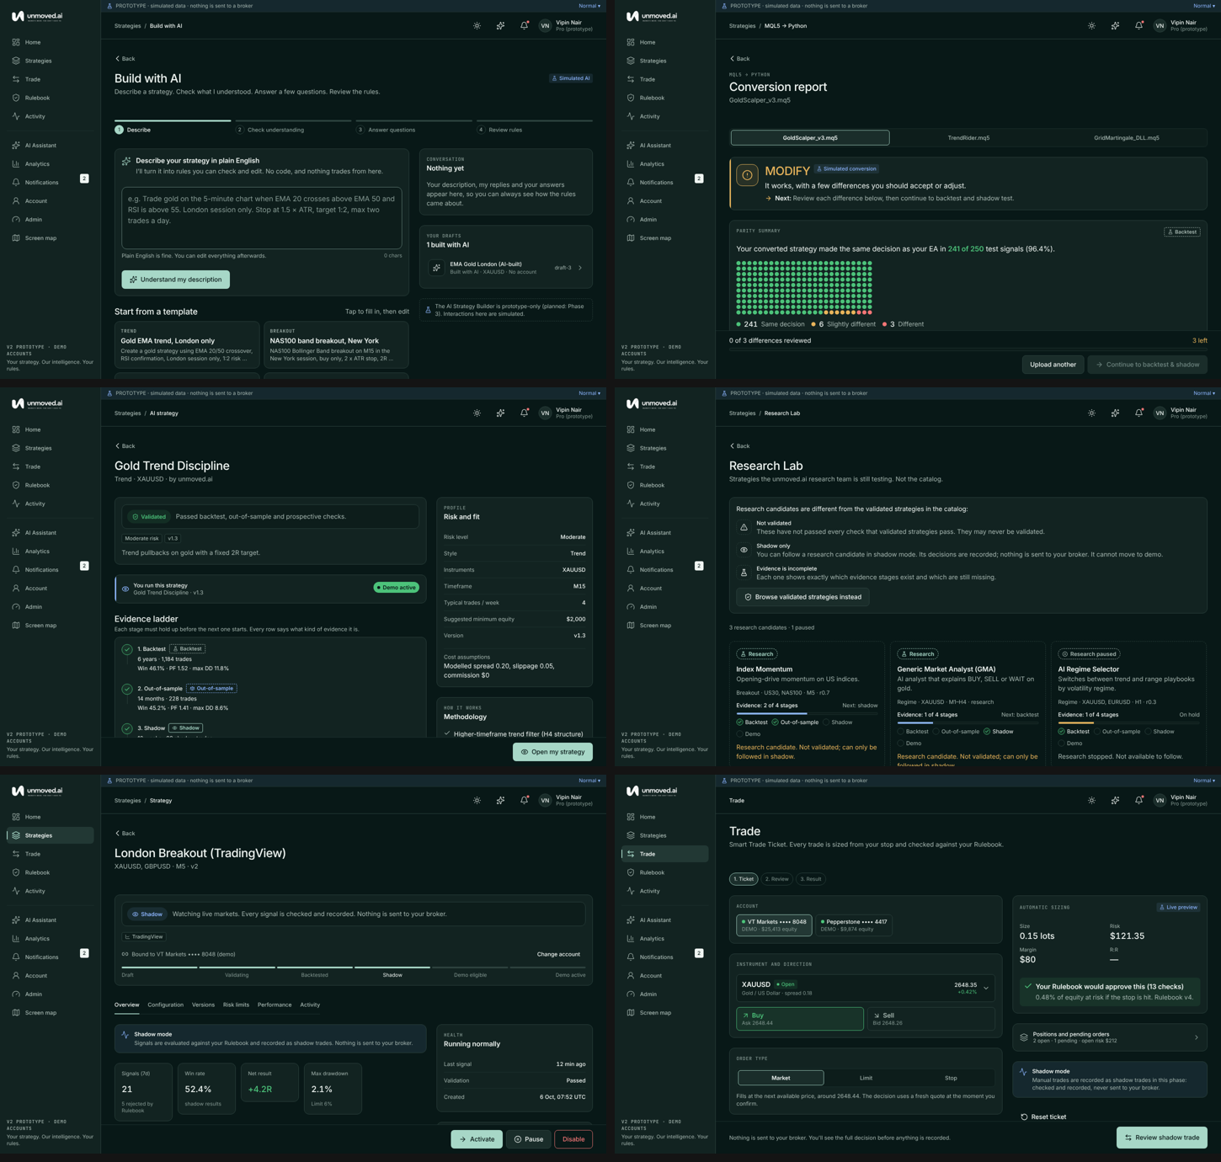Click Review shadow trade button

pos(1162,1138)
